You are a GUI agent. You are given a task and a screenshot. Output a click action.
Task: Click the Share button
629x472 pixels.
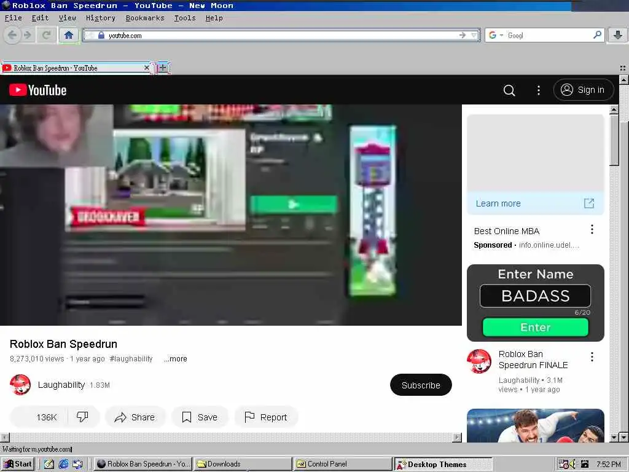coord(135,417)
